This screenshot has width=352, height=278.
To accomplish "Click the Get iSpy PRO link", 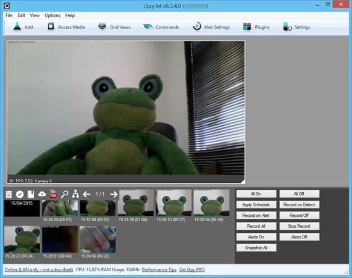I will [192, 270].
